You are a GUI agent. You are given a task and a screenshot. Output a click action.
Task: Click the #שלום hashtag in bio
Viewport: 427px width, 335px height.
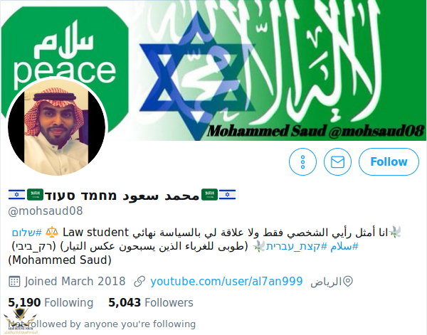pyautogui.click(x=27, y=233)
